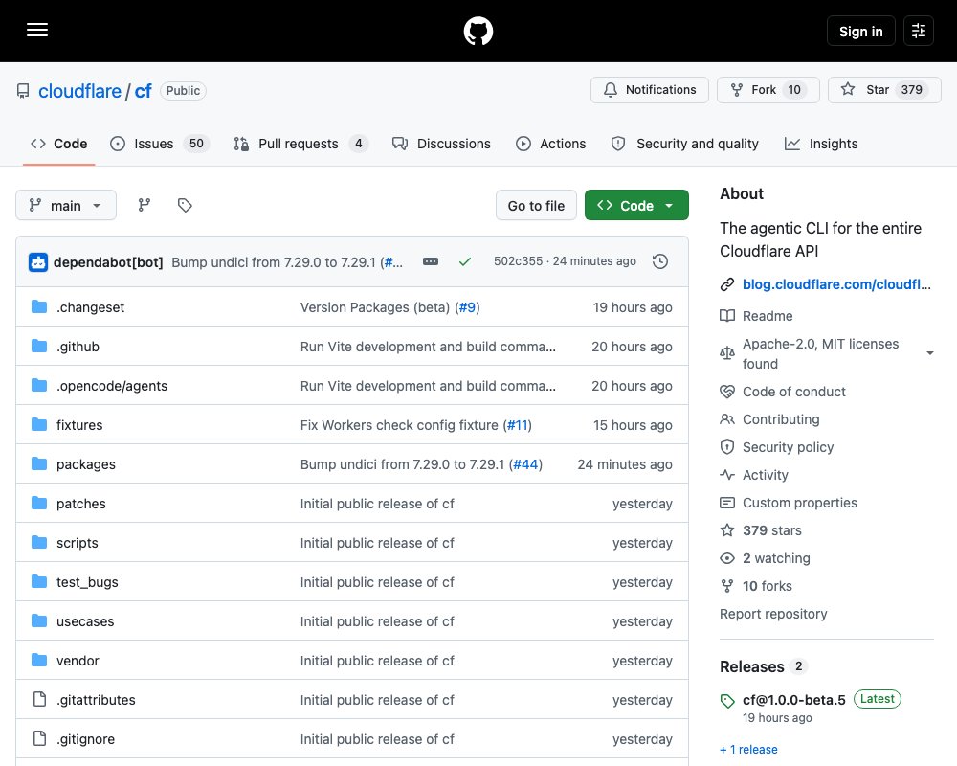Open the hamburger navigation menu
The height and width of the screenshot is (766, 957).
[x=37, y=30]
